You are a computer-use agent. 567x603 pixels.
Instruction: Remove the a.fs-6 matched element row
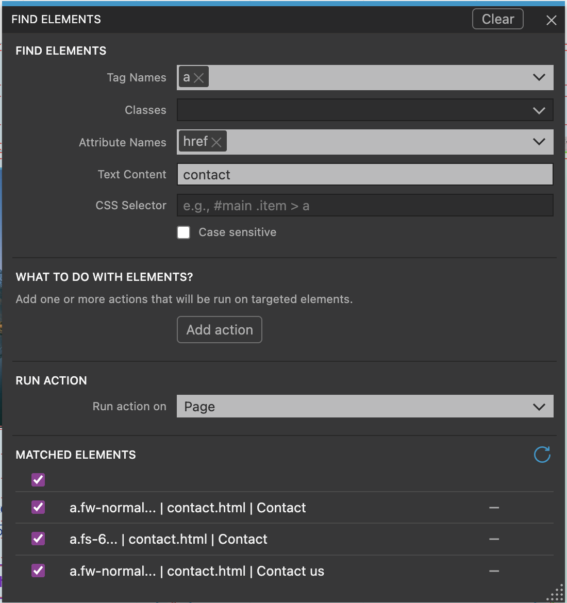tap(494, 540)
